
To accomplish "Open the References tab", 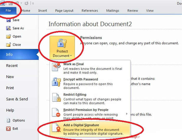I will 90,11.
